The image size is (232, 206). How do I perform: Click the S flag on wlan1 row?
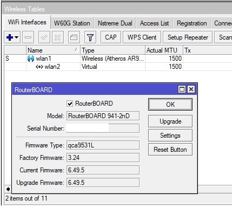pos(7,59)
